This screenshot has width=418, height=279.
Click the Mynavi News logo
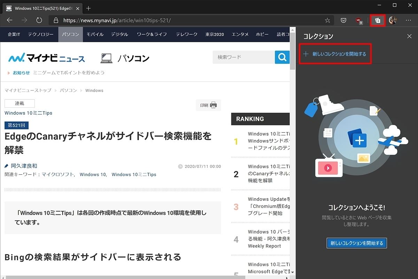46,58
